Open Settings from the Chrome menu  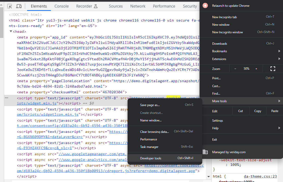241,121
